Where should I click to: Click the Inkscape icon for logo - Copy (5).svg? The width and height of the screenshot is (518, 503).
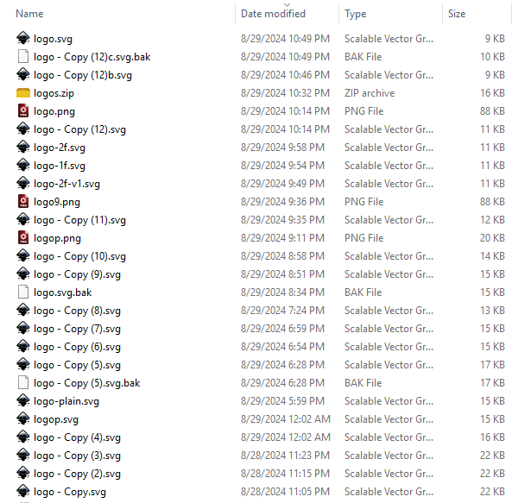(23, 365)
